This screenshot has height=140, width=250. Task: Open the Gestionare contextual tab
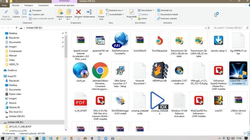point(64,1)
